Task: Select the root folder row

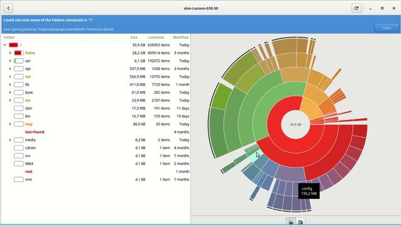Action: point(96,171)
